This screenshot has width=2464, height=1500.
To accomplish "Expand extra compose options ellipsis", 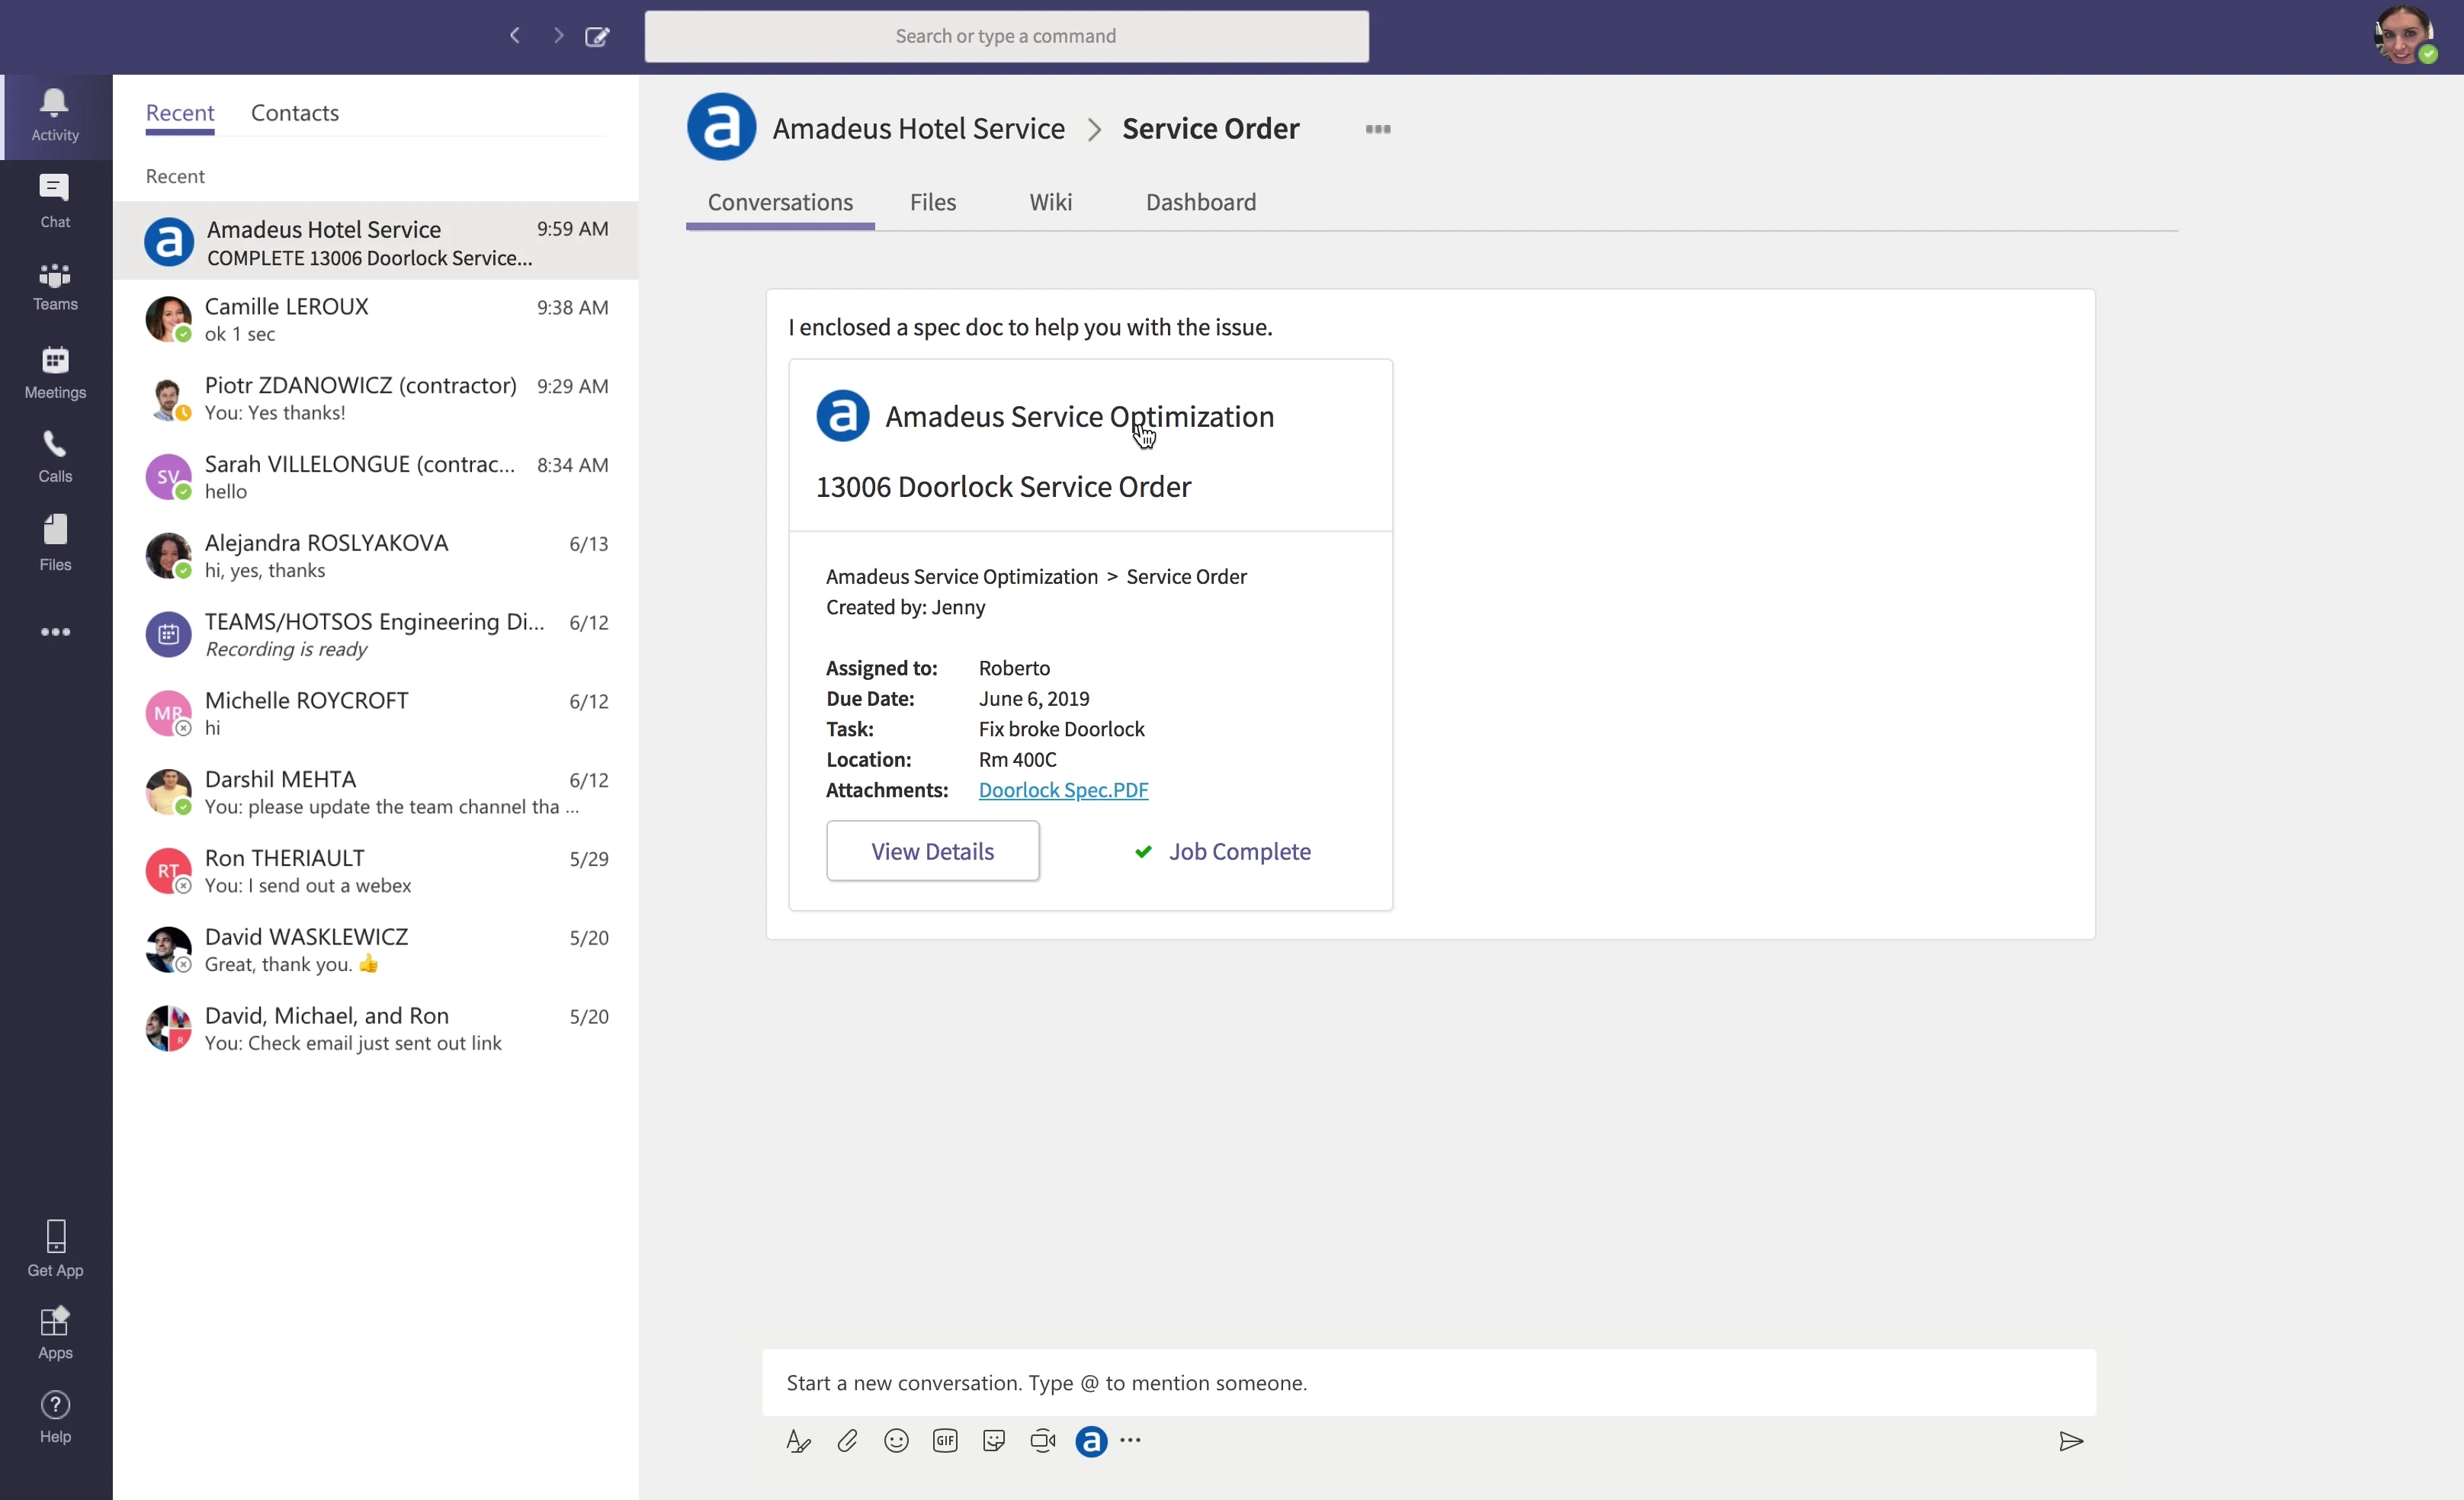I will (x=1131, y=1440).
